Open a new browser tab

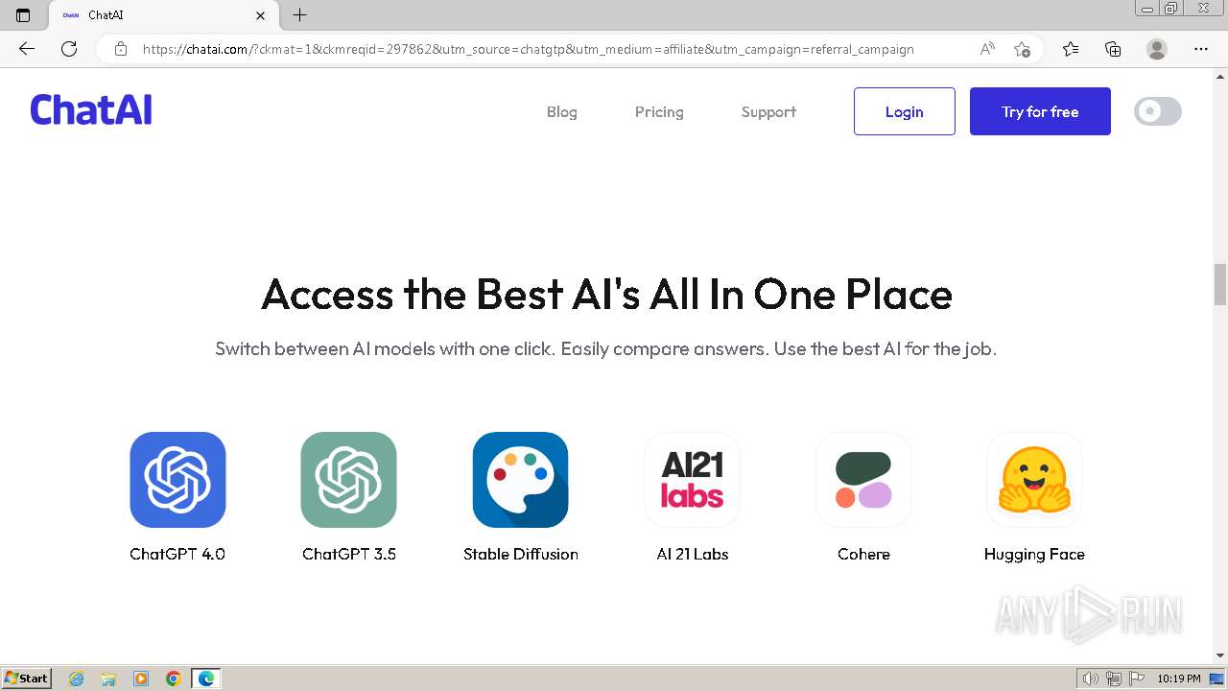point(299,15)
